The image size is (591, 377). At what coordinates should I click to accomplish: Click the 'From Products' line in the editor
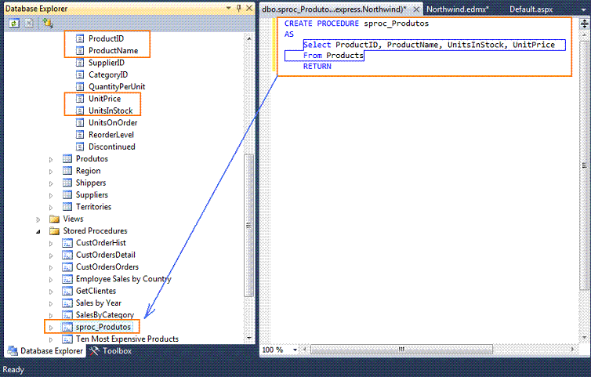pyautogui.click(x=333, y=56)
